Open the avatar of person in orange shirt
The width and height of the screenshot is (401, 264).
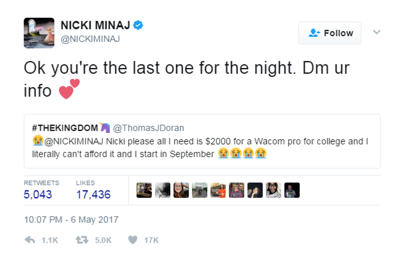point(218,190)
